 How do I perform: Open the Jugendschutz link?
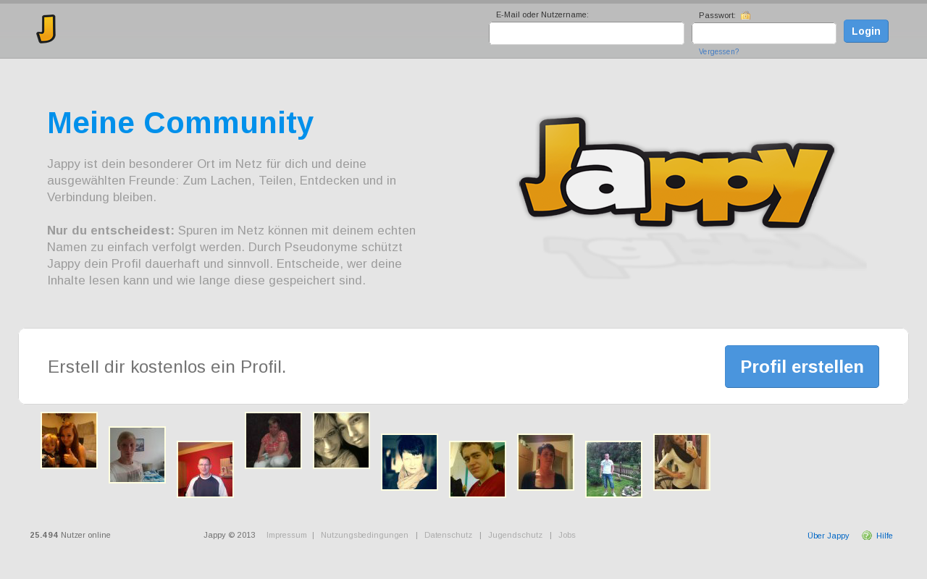click(515, 536)
